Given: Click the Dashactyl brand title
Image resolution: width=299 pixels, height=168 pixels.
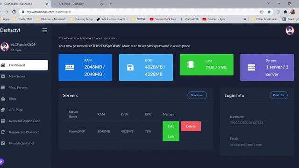Looking at the screenshot, I should tap(10, 30).
